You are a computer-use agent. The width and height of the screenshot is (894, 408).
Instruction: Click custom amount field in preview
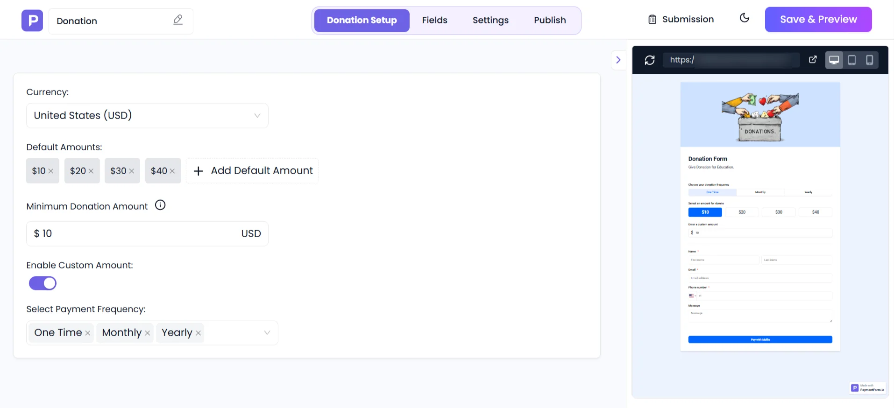pos(760,233)
